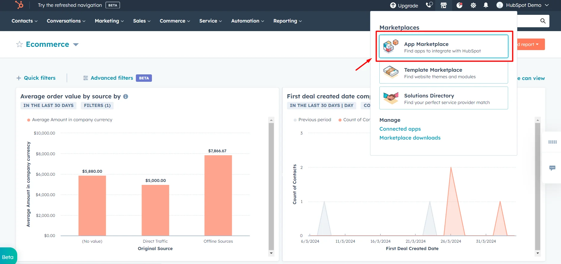
Task: Open the calling phone icon
Action: 429,5
